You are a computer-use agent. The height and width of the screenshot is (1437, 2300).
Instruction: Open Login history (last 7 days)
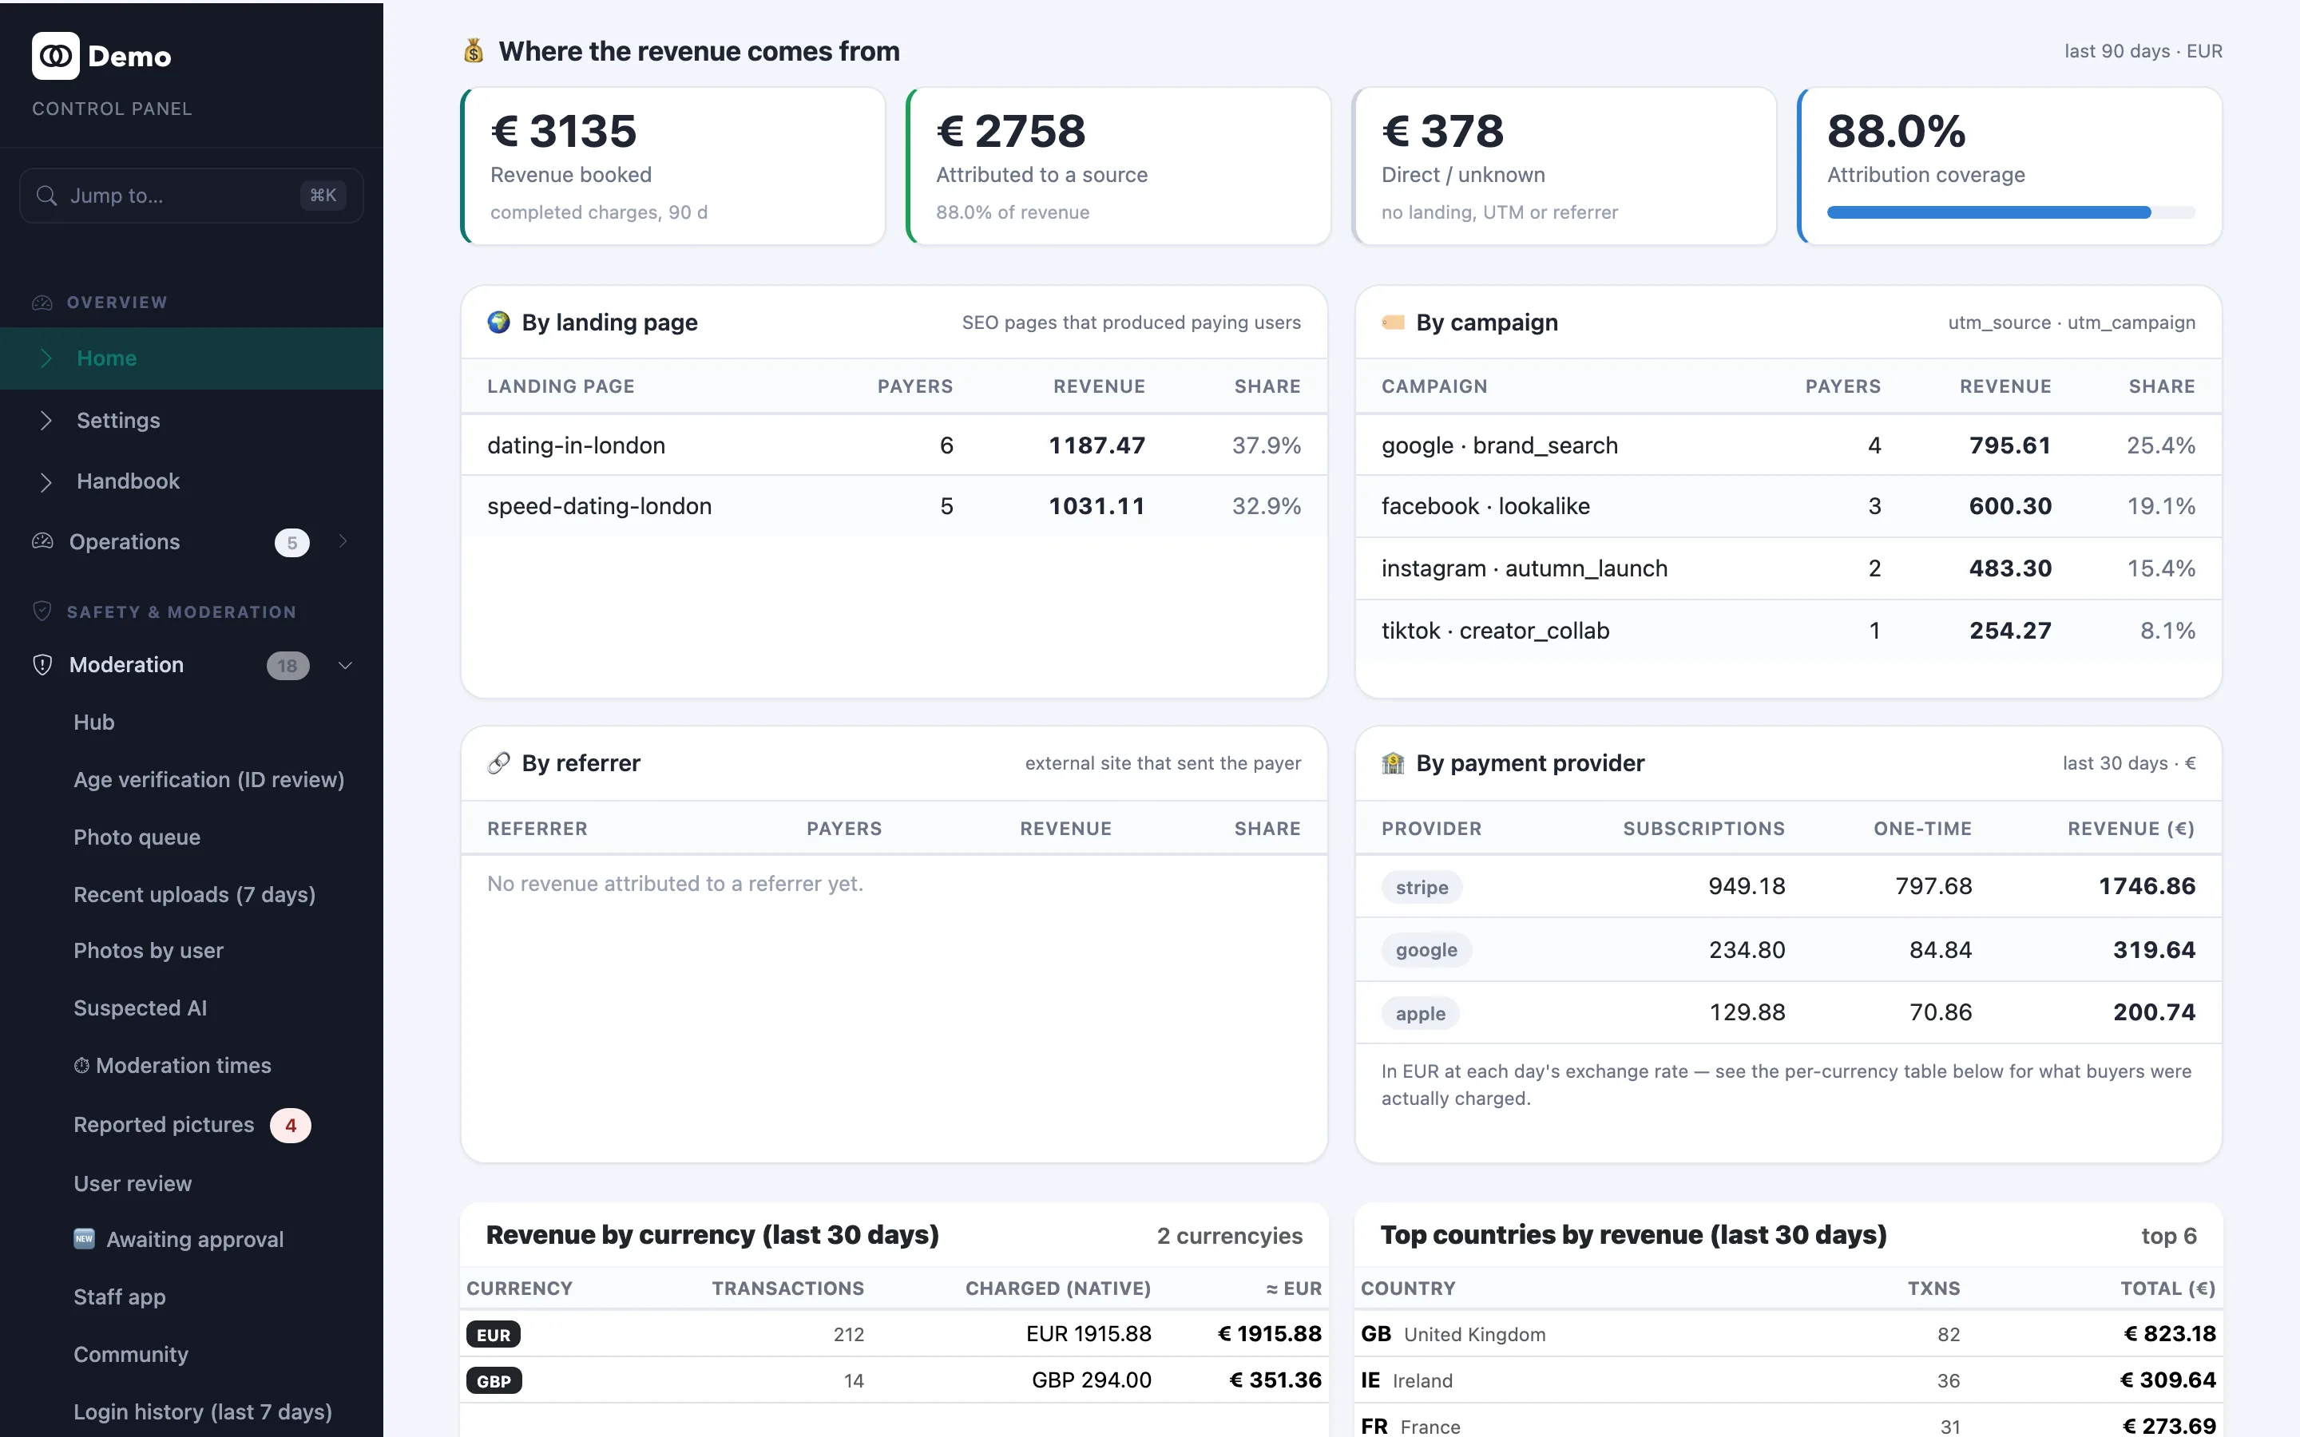[x=204, y=1412]
